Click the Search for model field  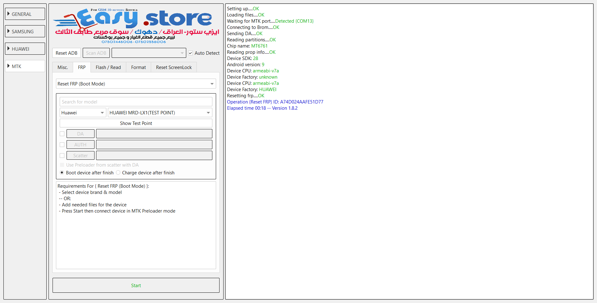(136, 102)
